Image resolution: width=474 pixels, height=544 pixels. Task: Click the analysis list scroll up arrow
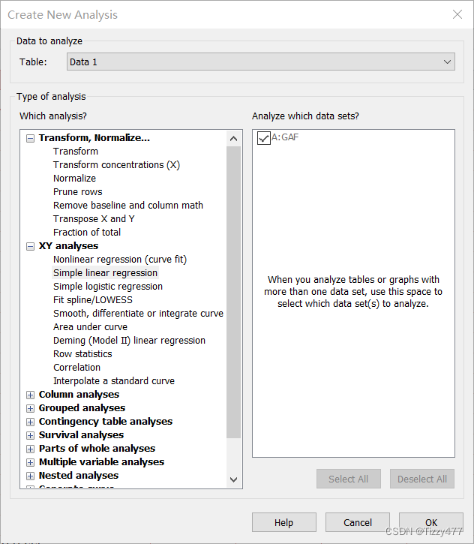tap(234, 139)
